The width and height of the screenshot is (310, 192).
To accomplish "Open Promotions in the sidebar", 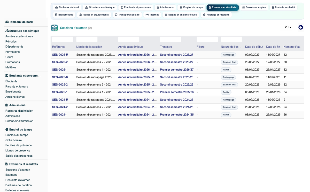I will pyautogui.click(x=13, y=62).
